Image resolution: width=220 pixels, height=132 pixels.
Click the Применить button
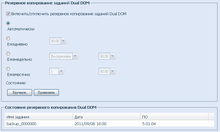click(46, 92)
